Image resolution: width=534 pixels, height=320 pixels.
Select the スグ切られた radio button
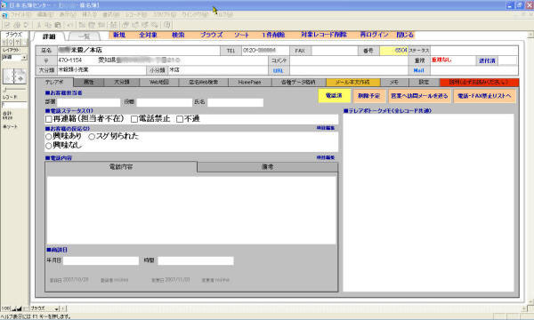92,137
